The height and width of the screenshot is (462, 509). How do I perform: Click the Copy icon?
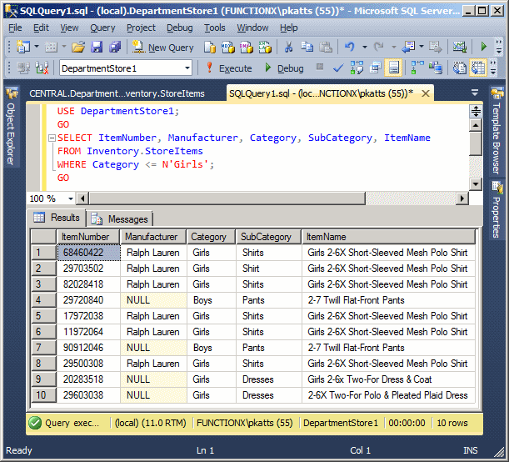(x=307, y=47)
